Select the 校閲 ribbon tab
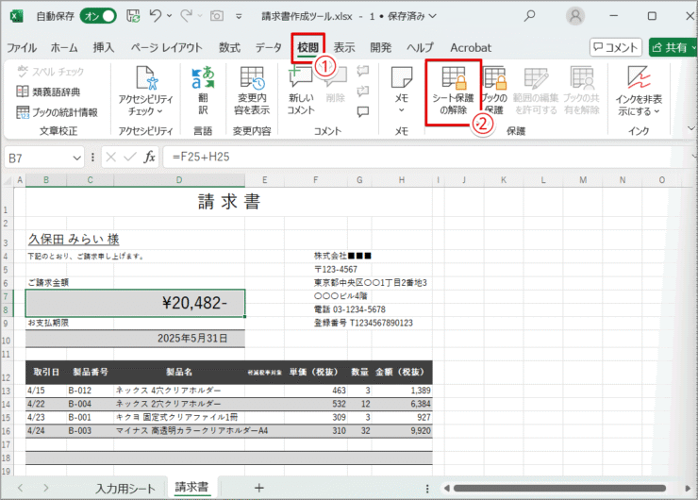 click(308, 47)
